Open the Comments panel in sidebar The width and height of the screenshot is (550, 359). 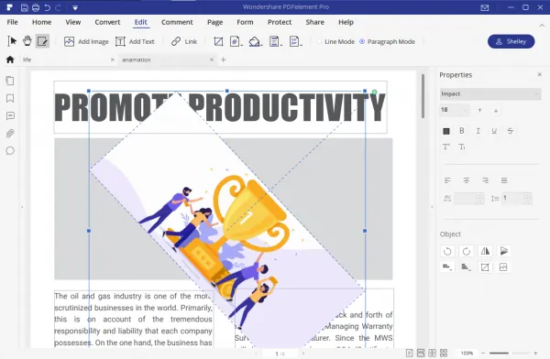coord(10,115)
